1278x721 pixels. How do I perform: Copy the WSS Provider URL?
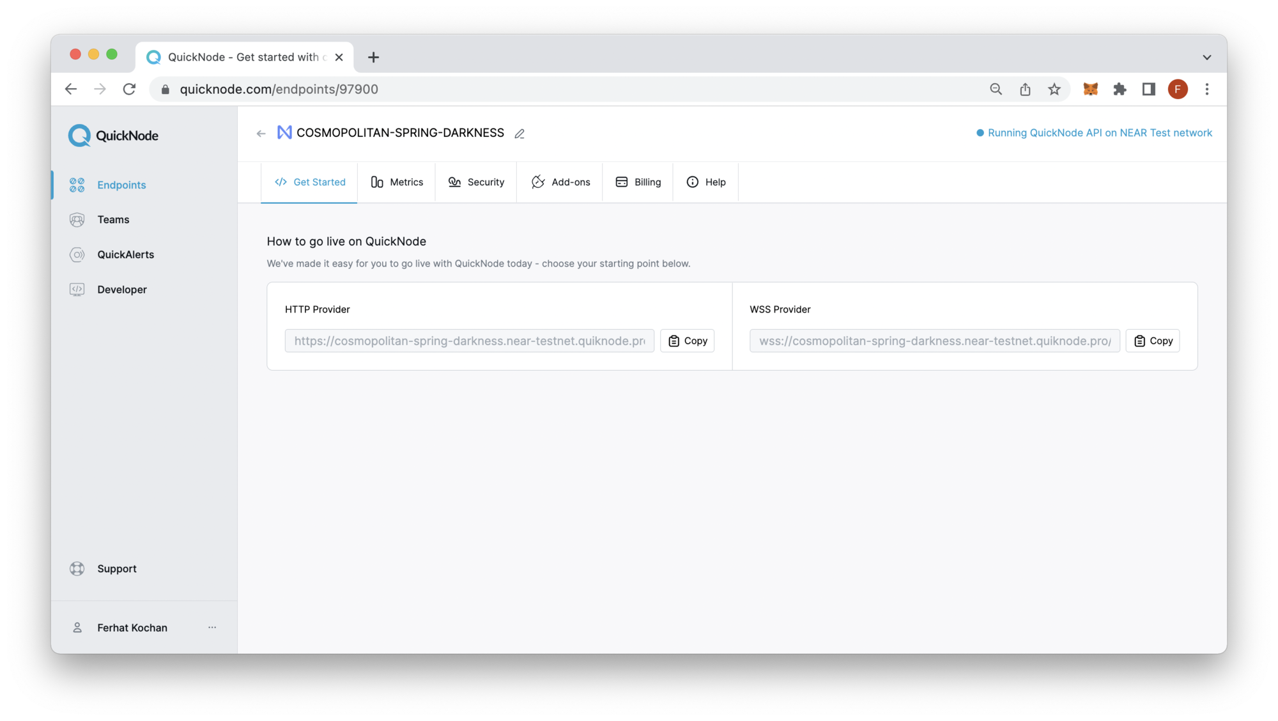click(x=1153, y=341)
